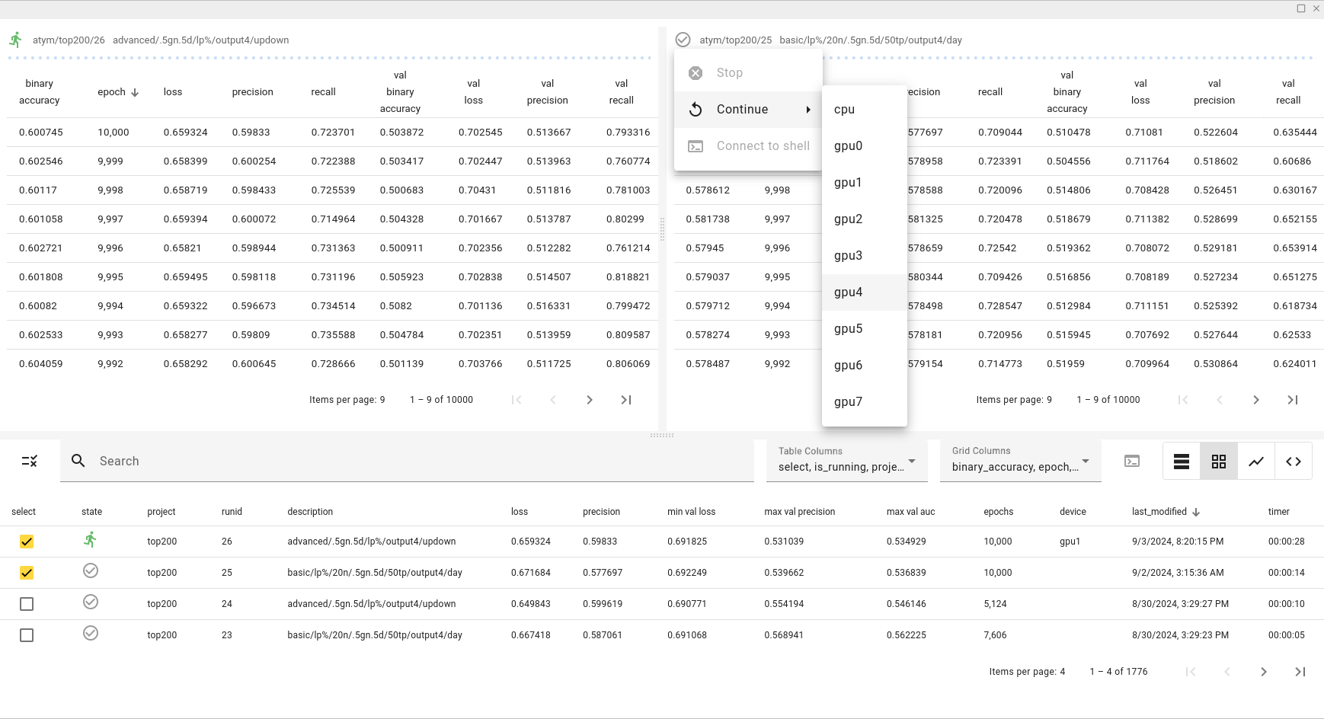Click inside the Search field
1324x719 pixels.
click(x=305, y=461)
